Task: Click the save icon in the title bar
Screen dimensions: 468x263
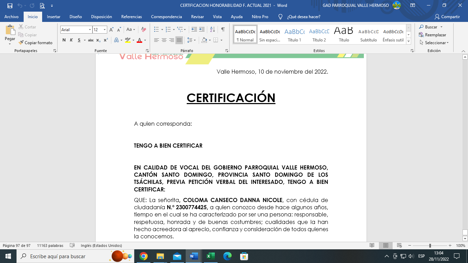Action: tap(10, 5)
